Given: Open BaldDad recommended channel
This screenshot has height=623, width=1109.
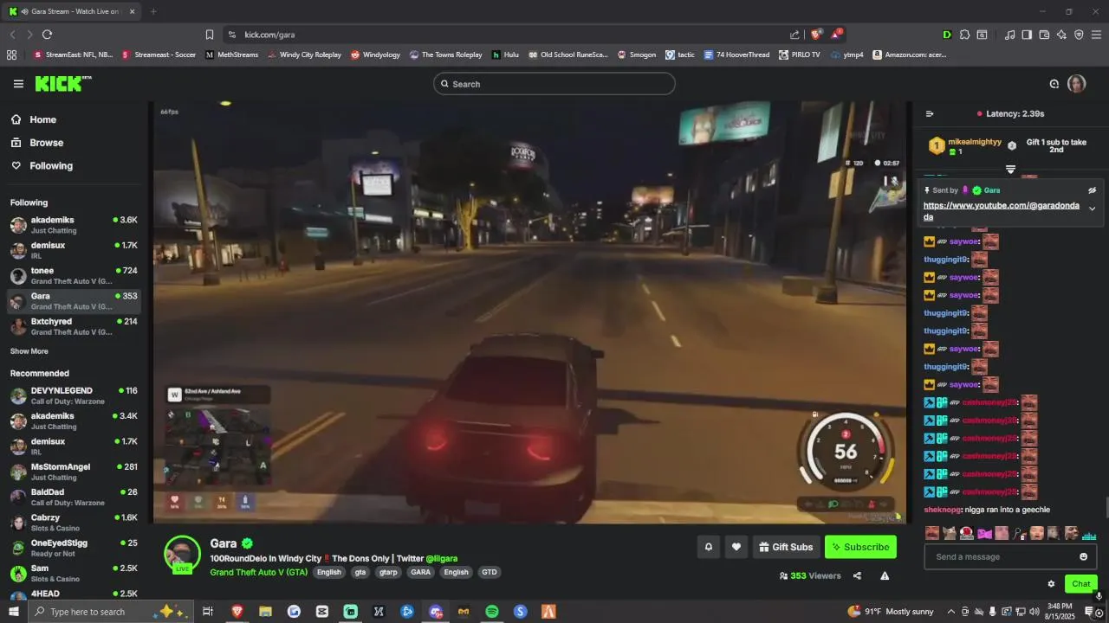Looking at the screenshot, I should [x=74, y=497].
